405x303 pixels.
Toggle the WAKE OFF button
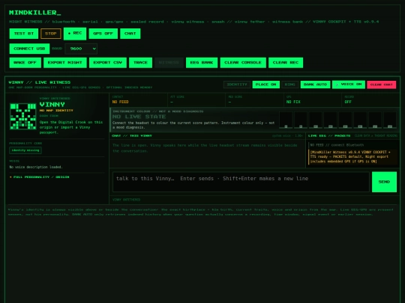[x=25, y=63]
